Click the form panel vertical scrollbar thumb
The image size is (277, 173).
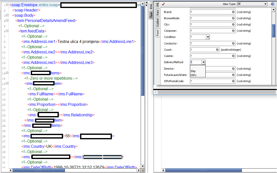click(x=273, y=31)
